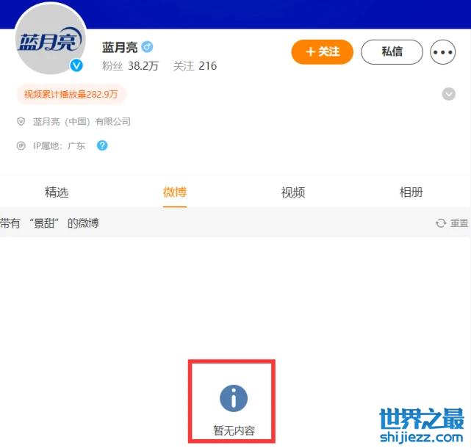This screenshot has height=448, width=471.
Task: View the 粉丝 38.2万 followers list
Action: pyautogui.click(x=130, y=66)
